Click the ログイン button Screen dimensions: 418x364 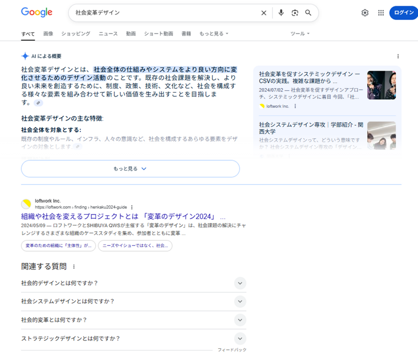(404, 13)
